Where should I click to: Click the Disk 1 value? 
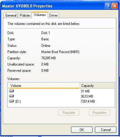click(x=46, y=33)
